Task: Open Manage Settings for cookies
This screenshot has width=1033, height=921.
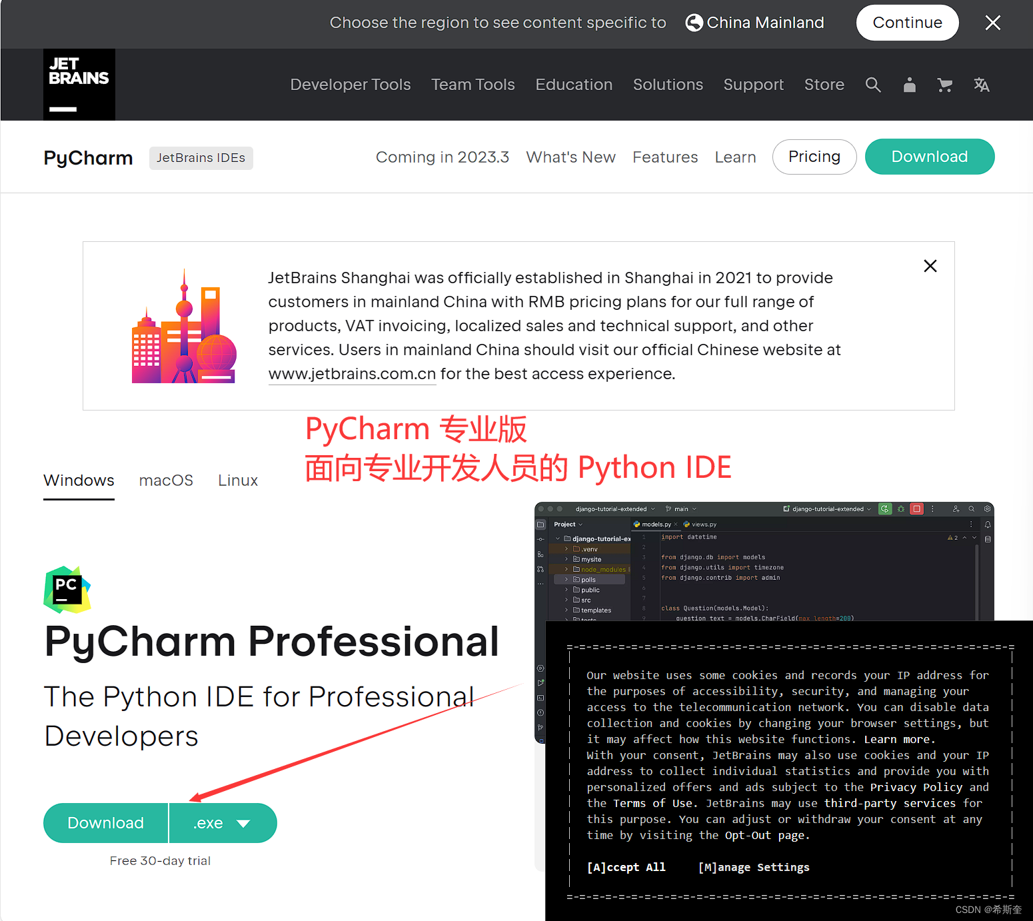Action: click(754, 867)
